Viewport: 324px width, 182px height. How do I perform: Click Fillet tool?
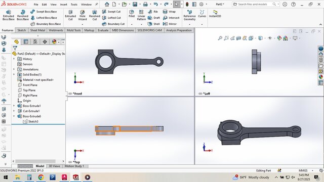[x=132, y=14]
